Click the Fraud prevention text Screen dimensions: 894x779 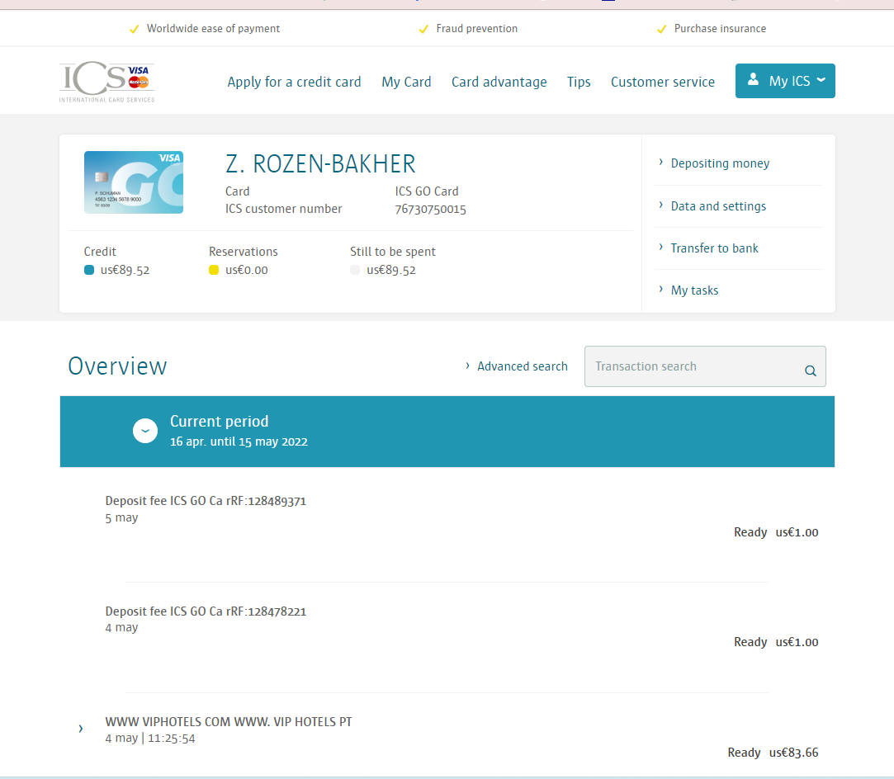[x=476, y=29]
